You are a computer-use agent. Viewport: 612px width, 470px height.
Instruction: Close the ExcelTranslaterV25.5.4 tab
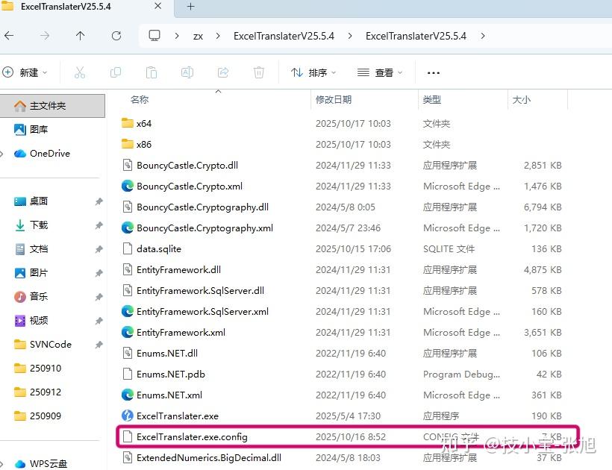157,6
